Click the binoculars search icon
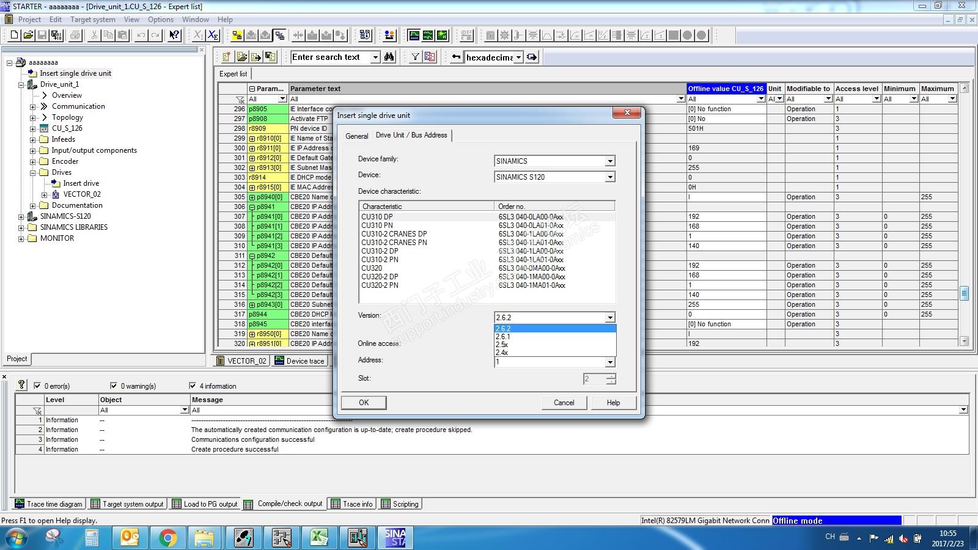This screenshot has height=550, width=978. 389,57
